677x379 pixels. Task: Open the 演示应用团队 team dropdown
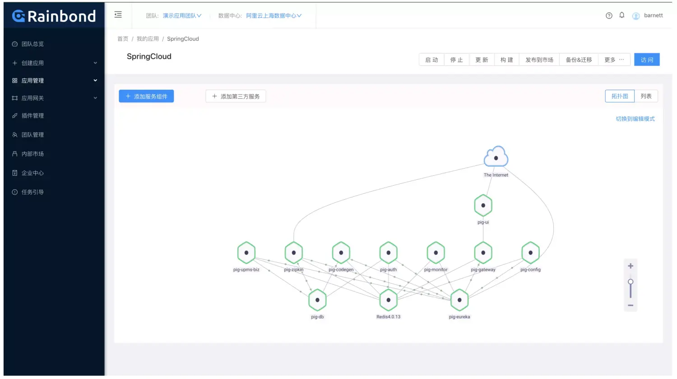click(x=182, y=16)
